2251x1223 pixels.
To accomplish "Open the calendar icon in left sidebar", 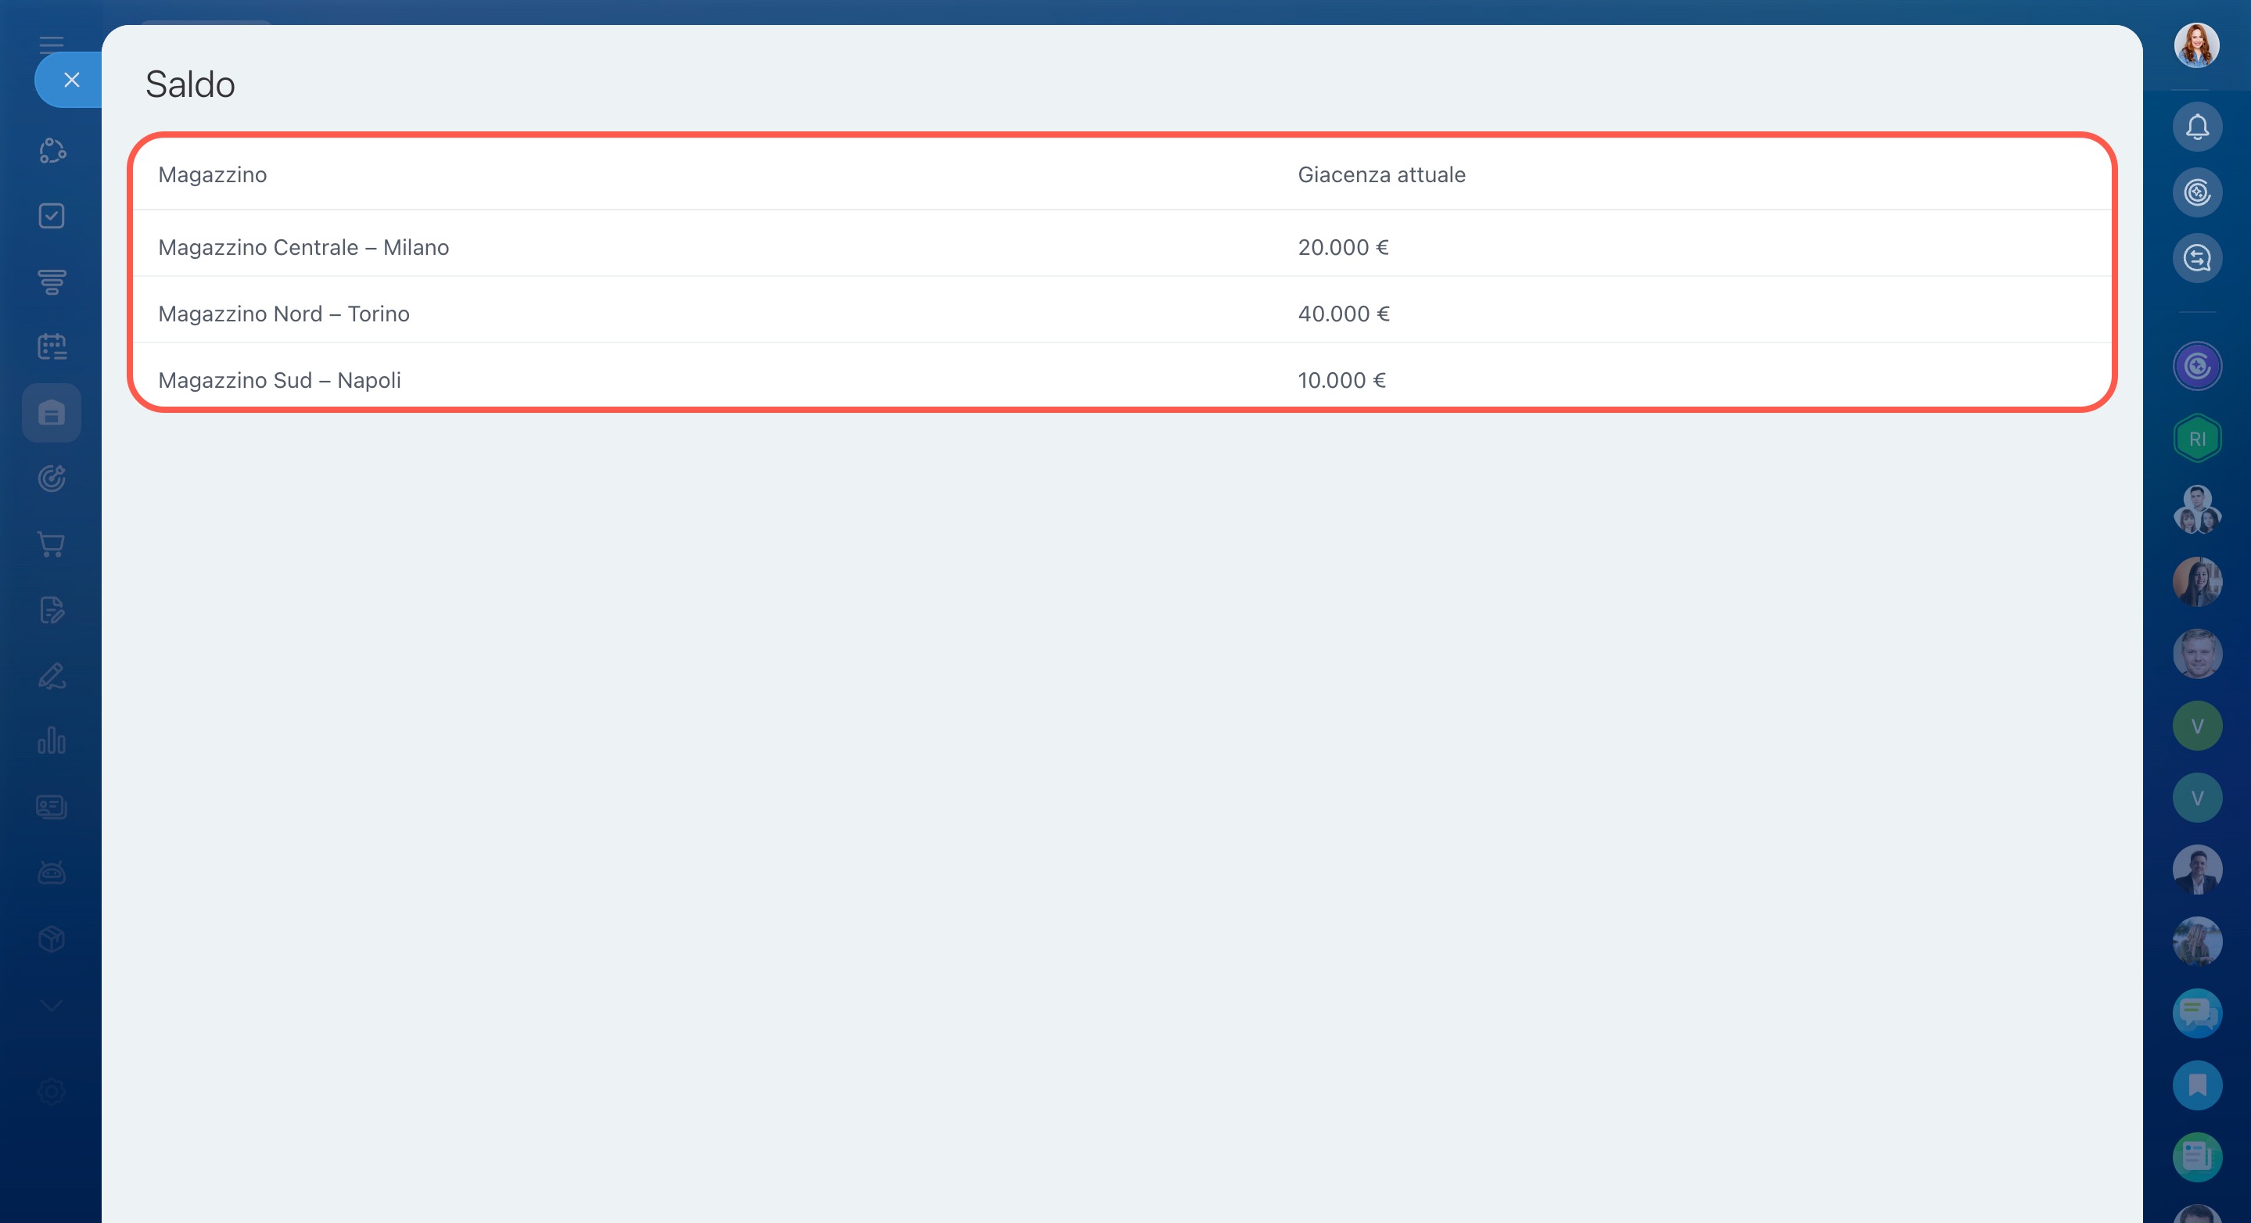I will pyautogui.click(x=52, y=347).
